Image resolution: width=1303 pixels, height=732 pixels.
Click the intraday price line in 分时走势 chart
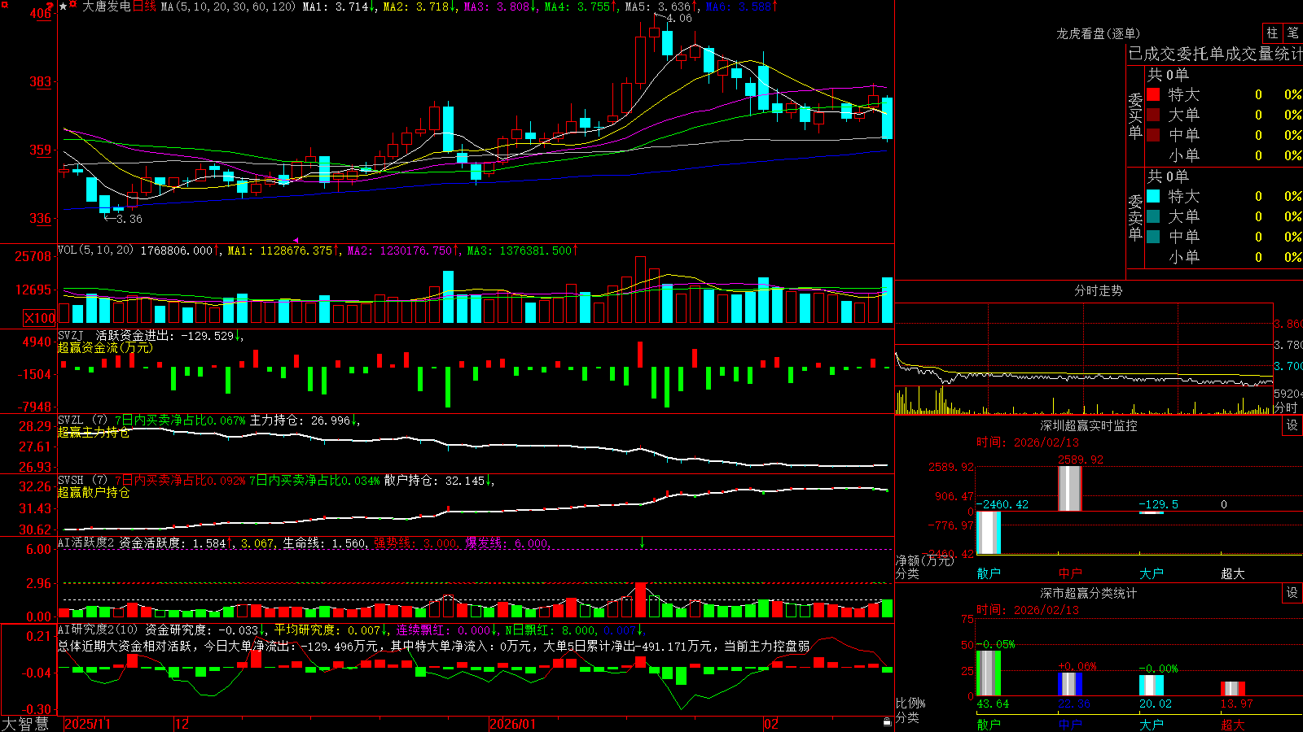(1083, 377)
